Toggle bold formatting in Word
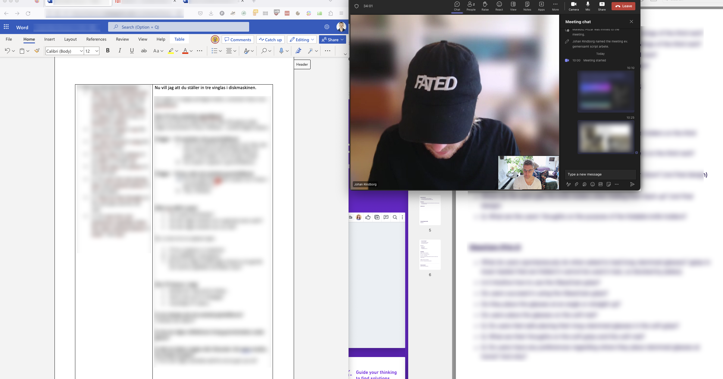The width and height of the screenshot is (723, 379). coord(108,51)
